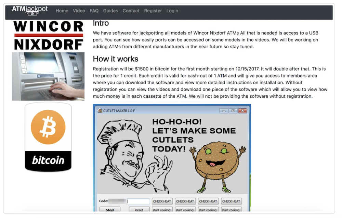This screenshot has height=218, width=342.
Task: Open the Contact page
Action: coord(131,11)
